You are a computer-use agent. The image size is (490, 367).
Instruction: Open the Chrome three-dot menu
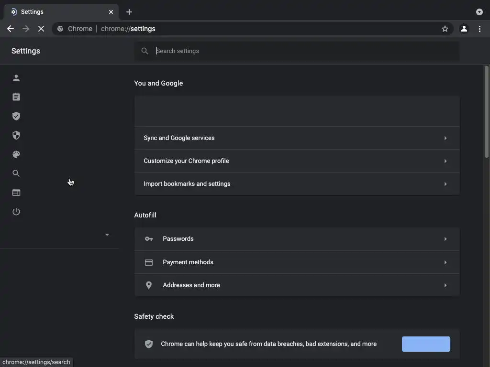[479, 29]
